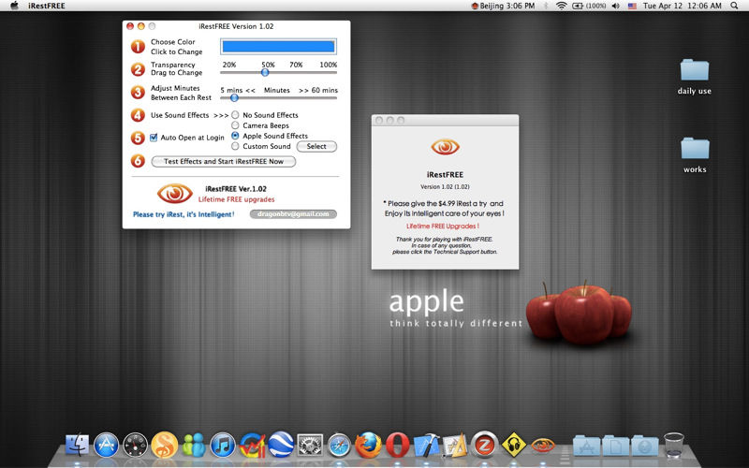
Task: Click the minutes between rest slider
Action: [x=278, y=98]
